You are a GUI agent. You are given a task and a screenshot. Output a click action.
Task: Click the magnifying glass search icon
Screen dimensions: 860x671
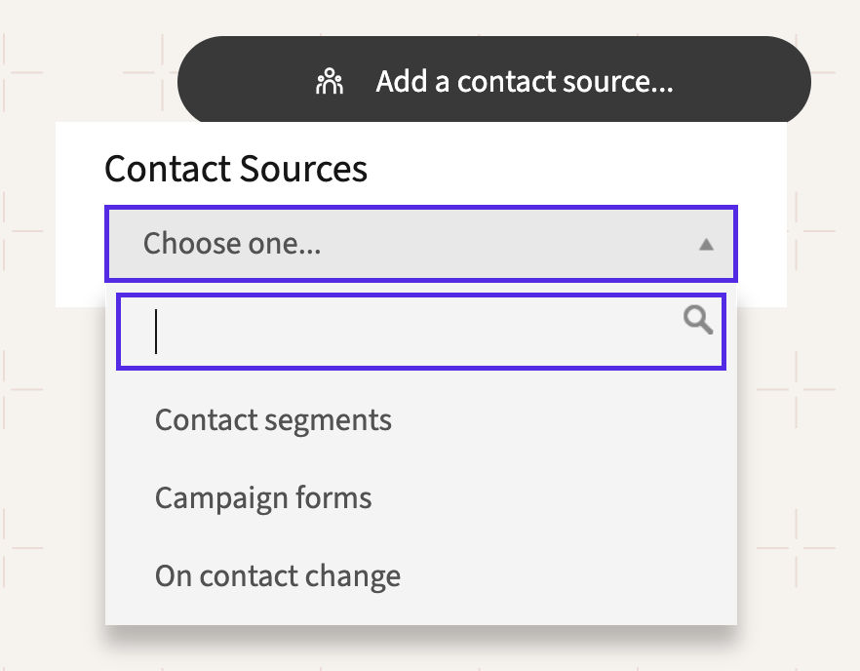[698, 319]
